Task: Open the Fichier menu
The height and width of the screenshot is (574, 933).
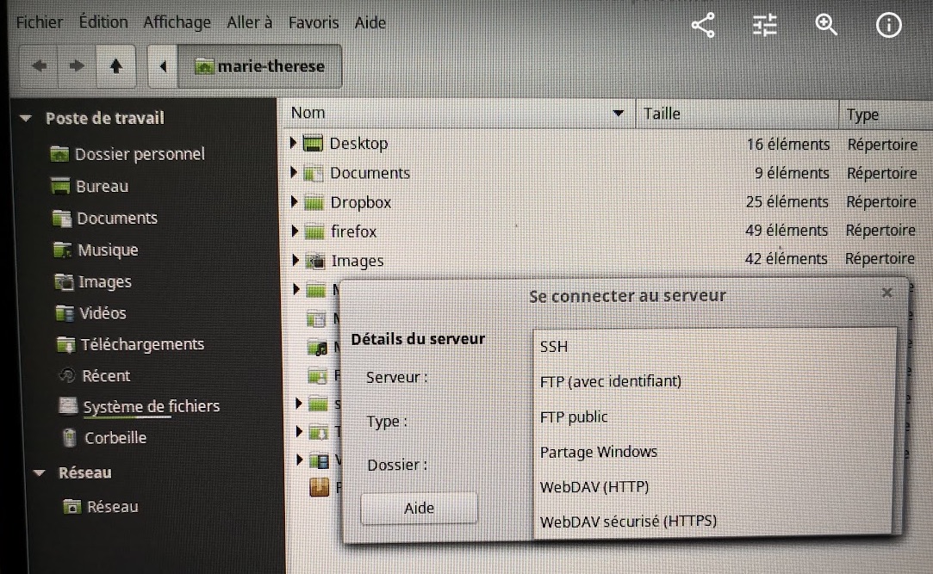Action: 40,22
